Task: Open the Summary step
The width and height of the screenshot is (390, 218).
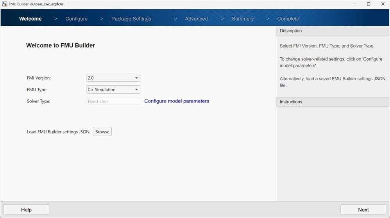Action: pyautogui.click(x=242, y=19)
